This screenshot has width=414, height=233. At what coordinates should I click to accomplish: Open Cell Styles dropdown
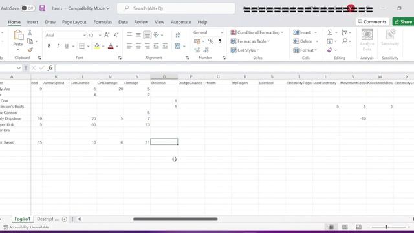(245, 50)
